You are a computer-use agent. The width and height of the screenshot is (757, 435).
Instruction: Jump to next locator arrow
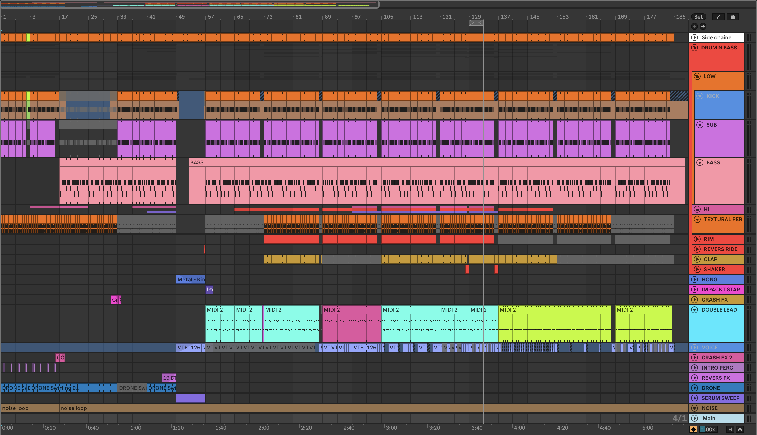point(703,26)
